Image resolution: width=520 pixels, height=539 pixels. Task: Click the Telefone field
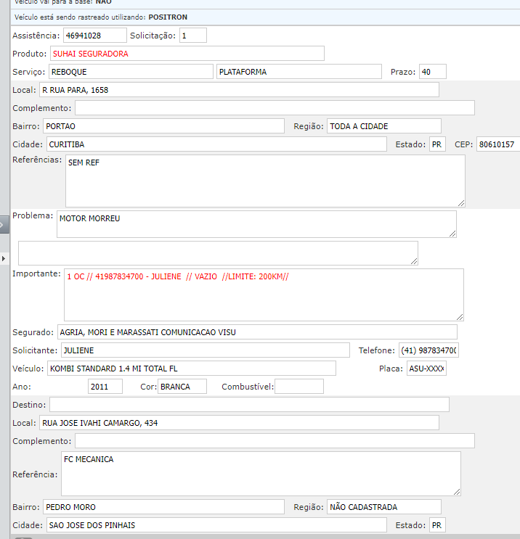[x=428, y=350]
